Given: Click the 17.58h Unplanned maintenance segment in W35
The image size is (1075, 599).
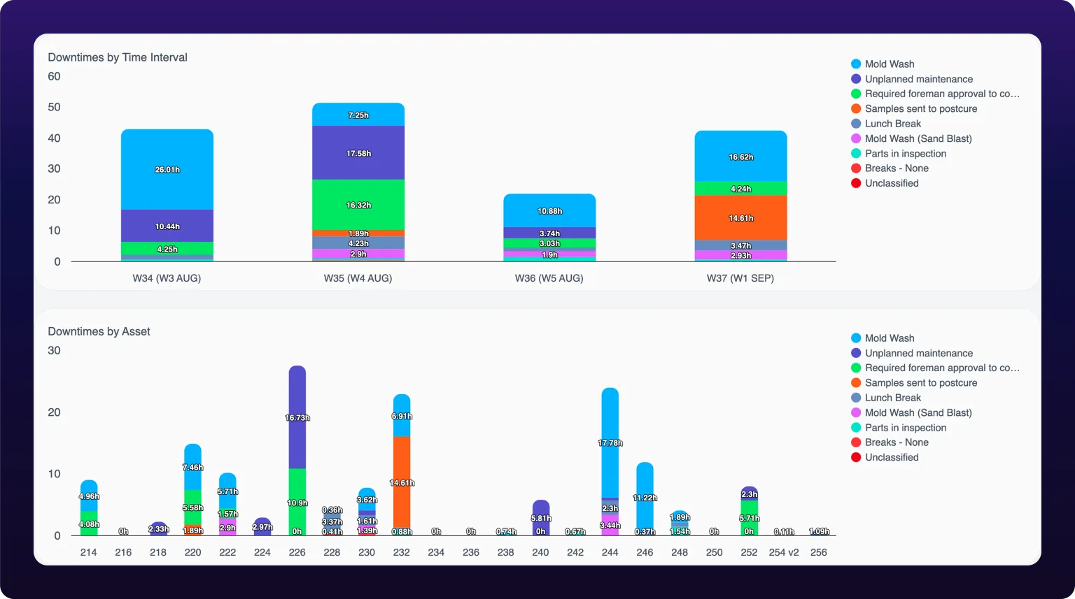Looking at the screenshot, I should 358,153.
